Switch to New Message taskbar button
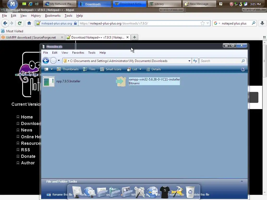 tap(199, 4)
